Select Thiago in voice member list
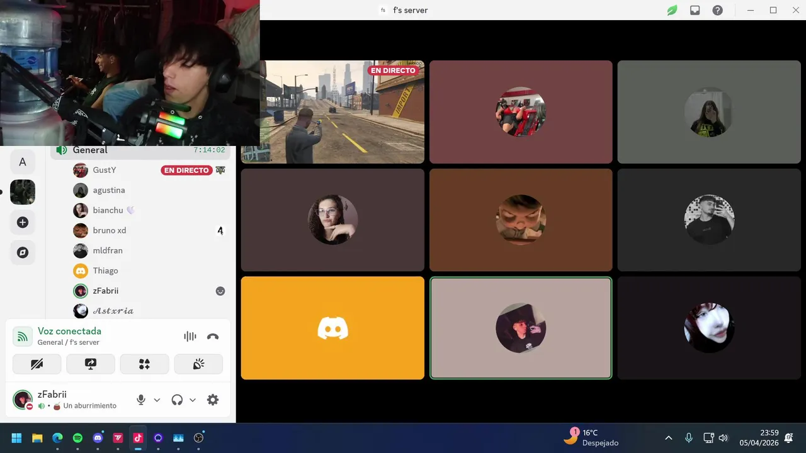This screenshot has width=806, height=453. click(x=149, y=271)
